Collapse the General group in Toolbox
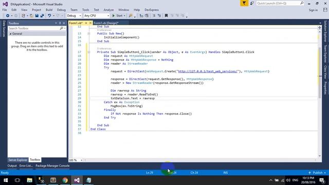This screenshot has width=329, height=185. tap(10, 34)
